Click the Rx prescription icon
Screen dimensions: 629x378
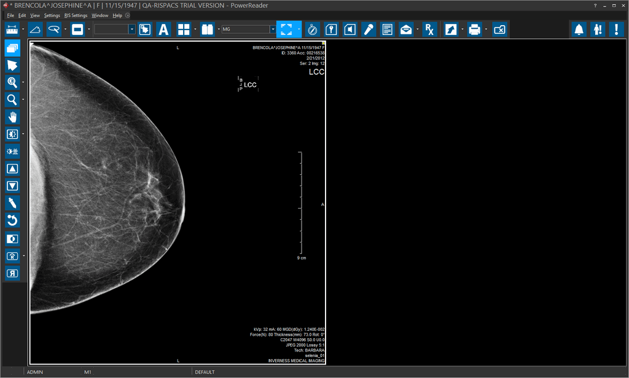point(429,29)
